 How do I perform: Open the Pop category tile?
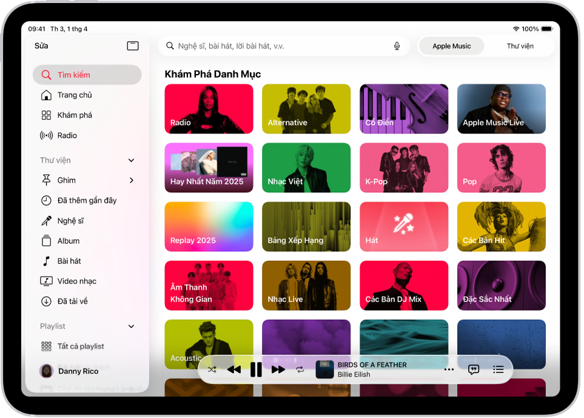point(502,167)
